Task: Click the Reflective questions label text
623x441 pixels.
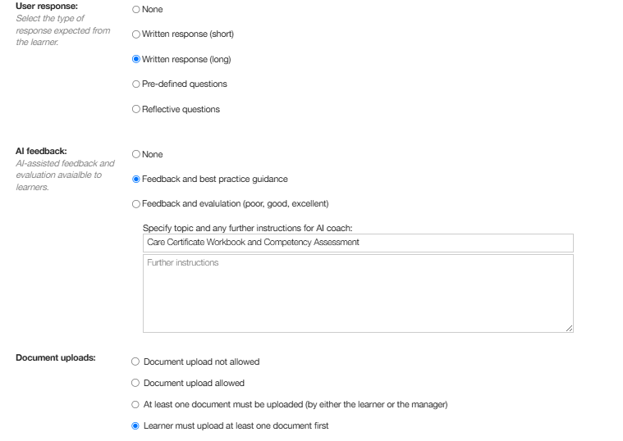Action: tap(181, 109)
